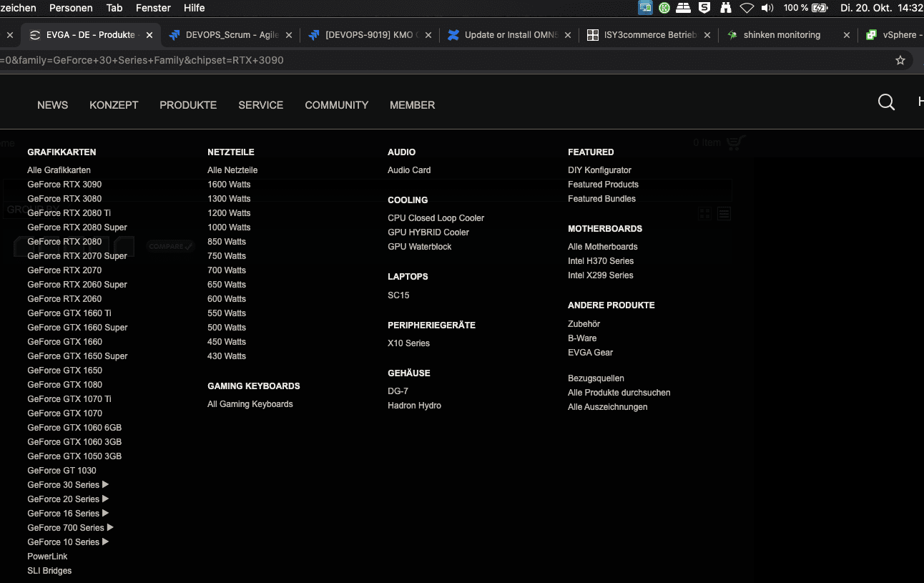Open GPU HYBRID Cooler link
This screenshot has width=924, height=583.
[x=428, y=232]
